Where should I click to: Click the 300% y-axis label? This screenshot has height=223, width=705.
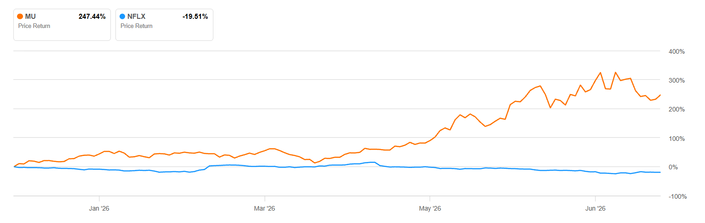[x=676, y=80]
